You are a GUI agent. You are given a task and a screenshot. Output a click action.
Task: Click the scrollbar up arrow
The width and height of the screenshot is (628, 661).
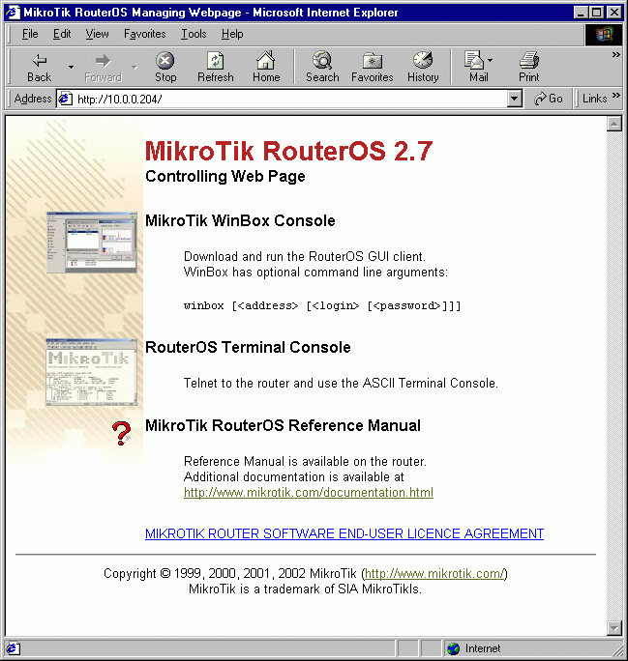point(614,124)
